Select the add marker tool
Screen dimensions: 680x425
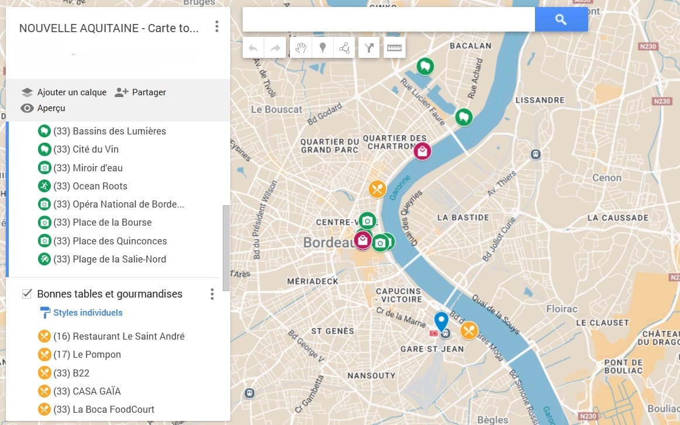click(x=323, y=48)
